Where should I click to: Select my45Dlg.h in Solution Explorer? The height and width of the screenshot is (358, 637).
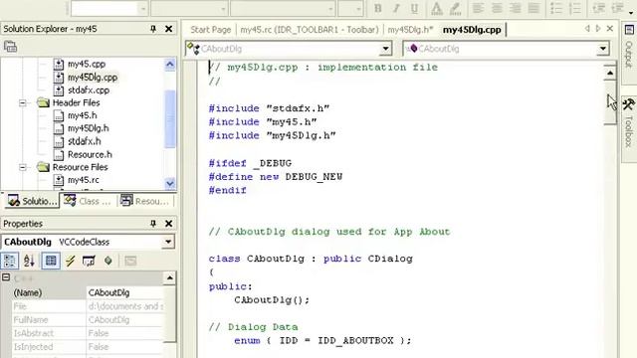coord(89,128)
